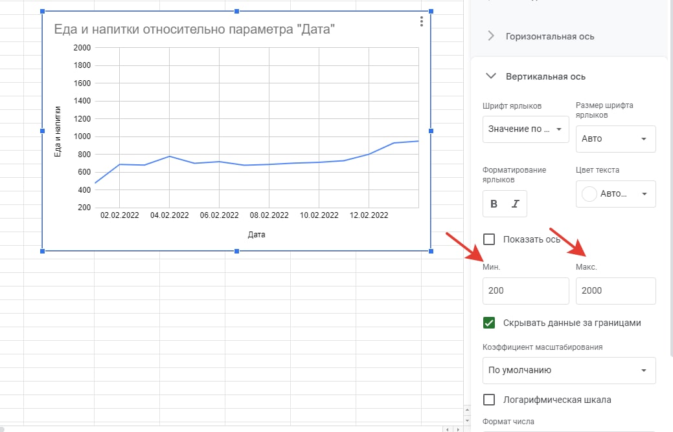Collapse the Вертикальная ось section
The height and width of the screenshot is (432, 673).
tap(491, 76)
